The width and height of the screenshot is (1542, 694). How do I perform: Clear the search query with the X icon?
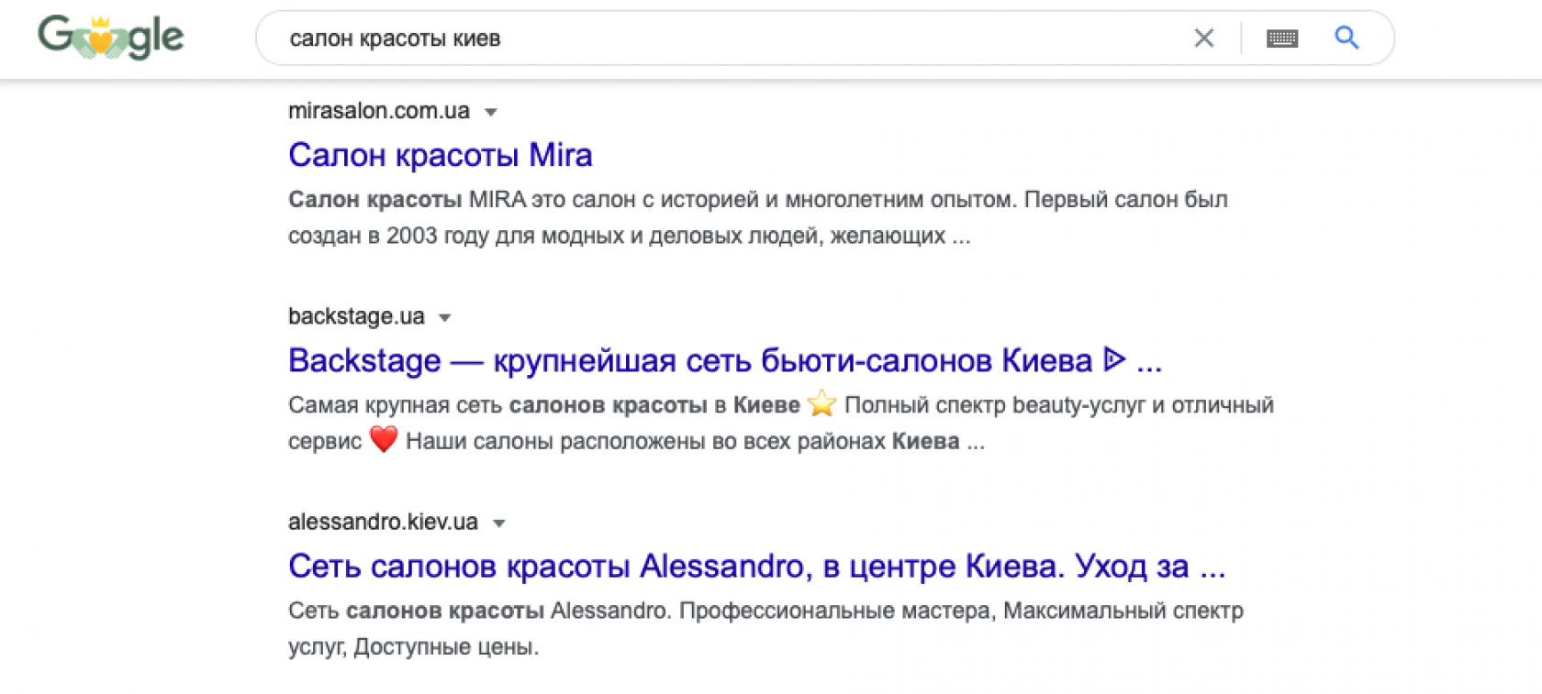coord(1203,38)
